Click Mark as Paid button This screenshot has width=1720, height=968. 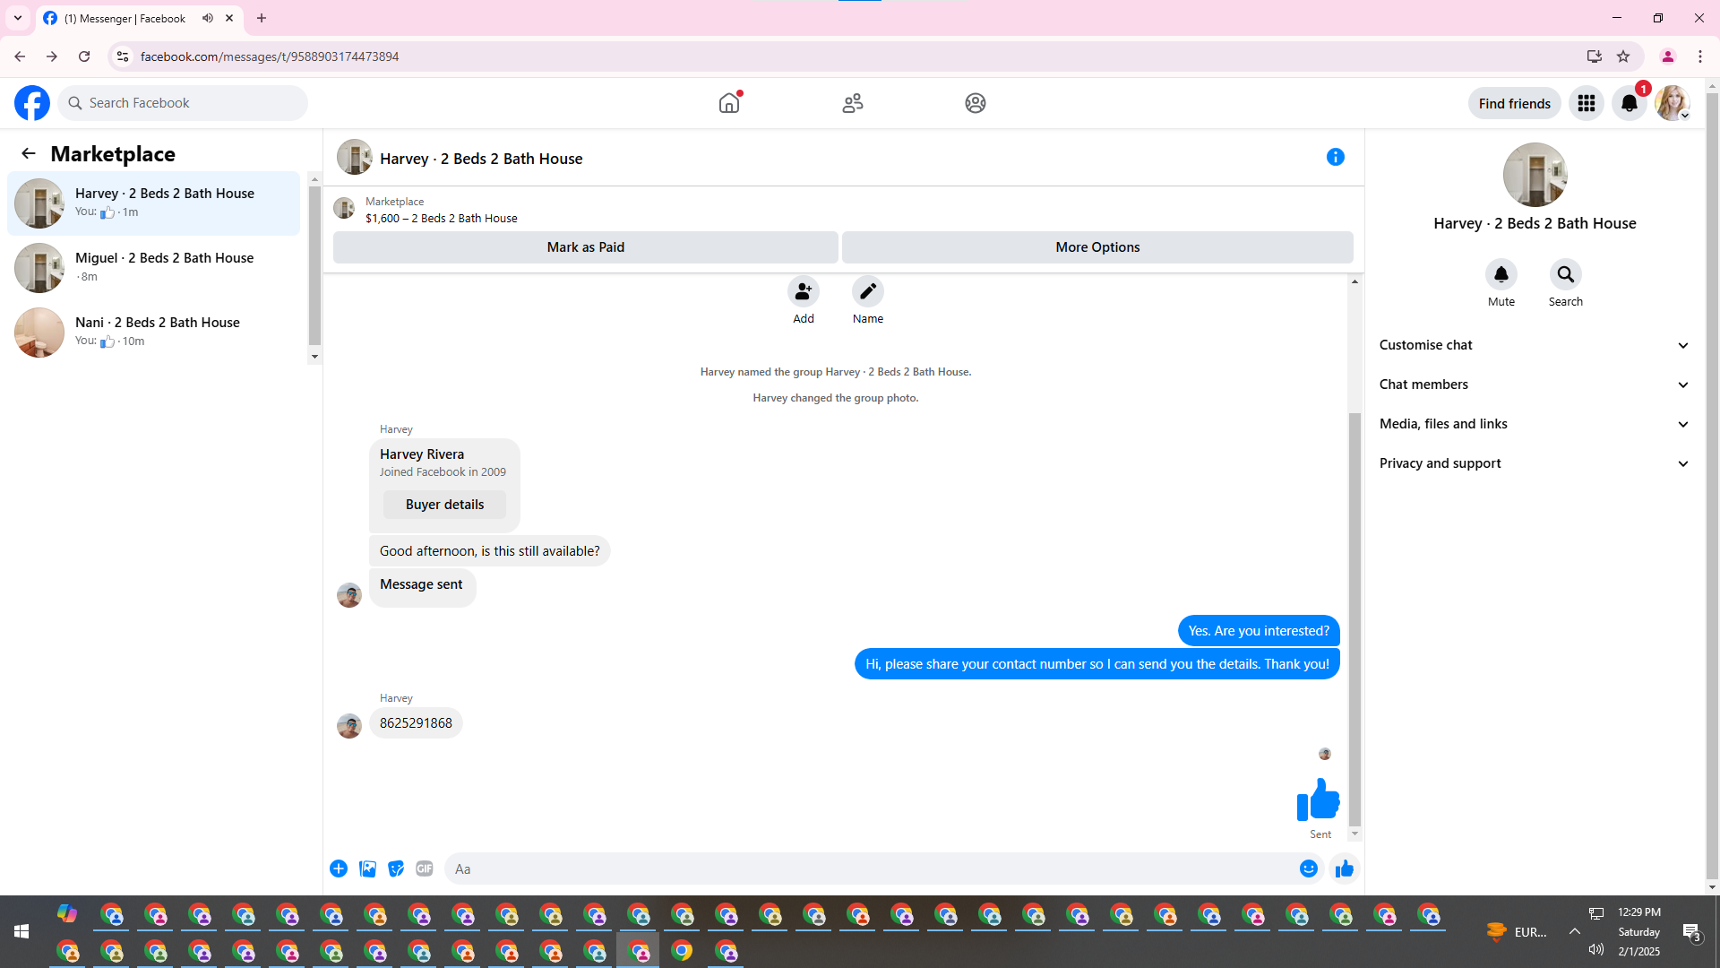point(585,247)
